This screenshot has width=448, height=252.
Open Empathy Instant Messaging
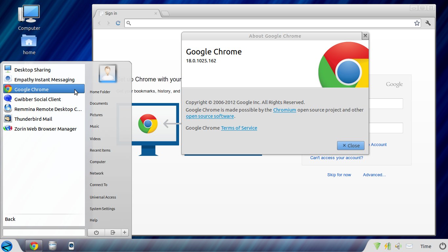pos(44,79)
